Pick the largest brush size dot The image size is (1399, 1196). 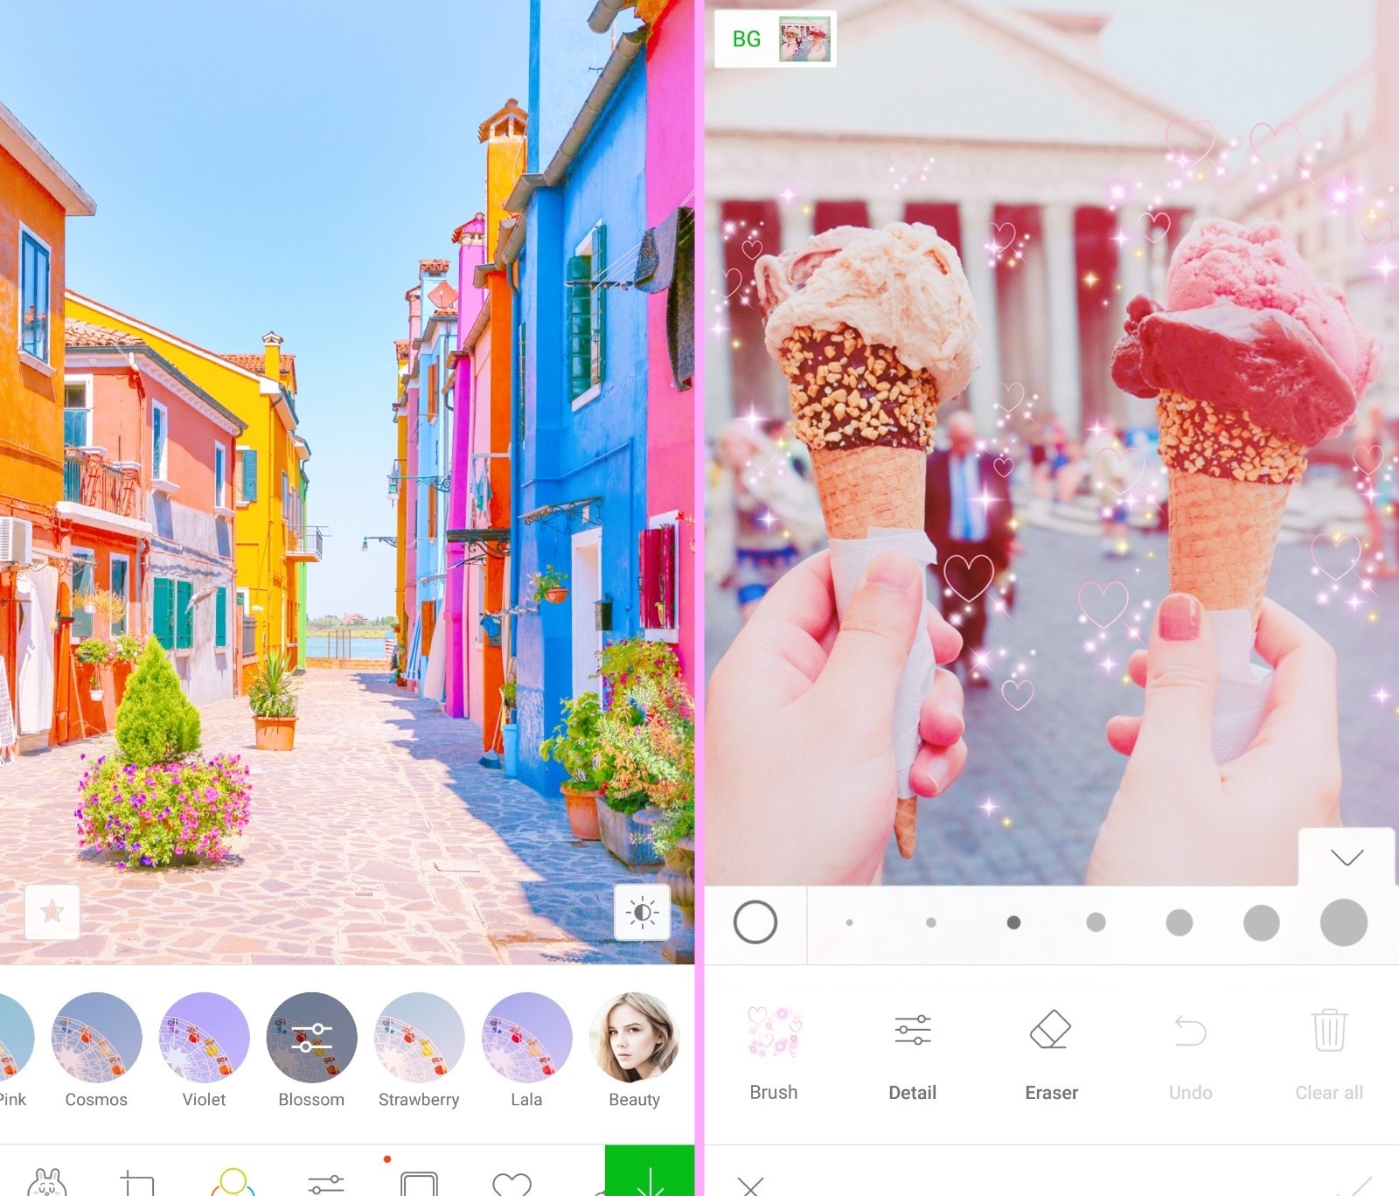pyautogui.click(x=1343, y=922)
